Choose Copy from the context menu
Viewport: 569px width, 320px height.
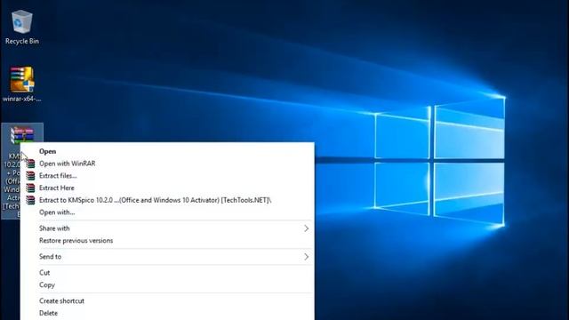[x=167, y=285]
